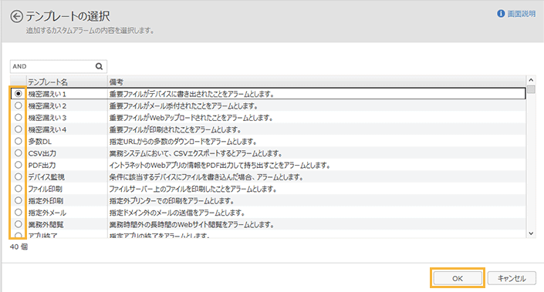Click remark 重要ファイルがデバイスに書き出されたこと
Image resolution: width=544 pixels, height=292 pixels.
pos(192,94)
